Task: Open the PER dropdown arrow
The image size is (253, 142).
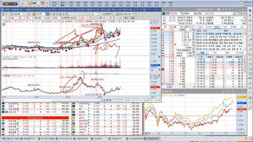Action: point(233,21)
